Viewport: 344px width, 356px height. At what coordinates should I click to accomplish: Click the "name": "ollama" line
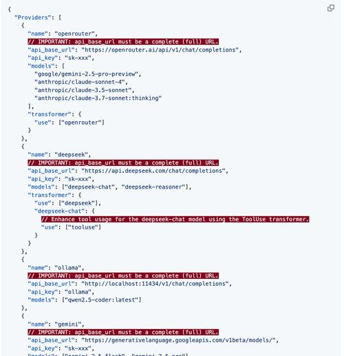click(x=56, y=268)
